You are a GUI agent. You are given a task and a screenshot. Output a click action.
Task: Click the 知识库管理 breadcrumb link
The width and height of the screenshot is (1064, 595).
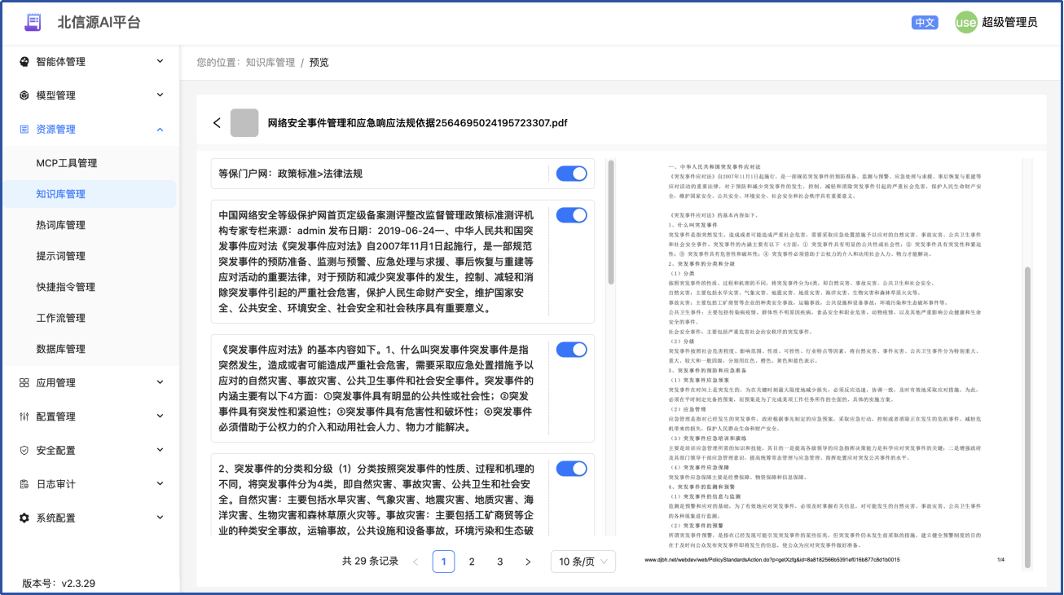pyautogui.click(x=270, y=63)
